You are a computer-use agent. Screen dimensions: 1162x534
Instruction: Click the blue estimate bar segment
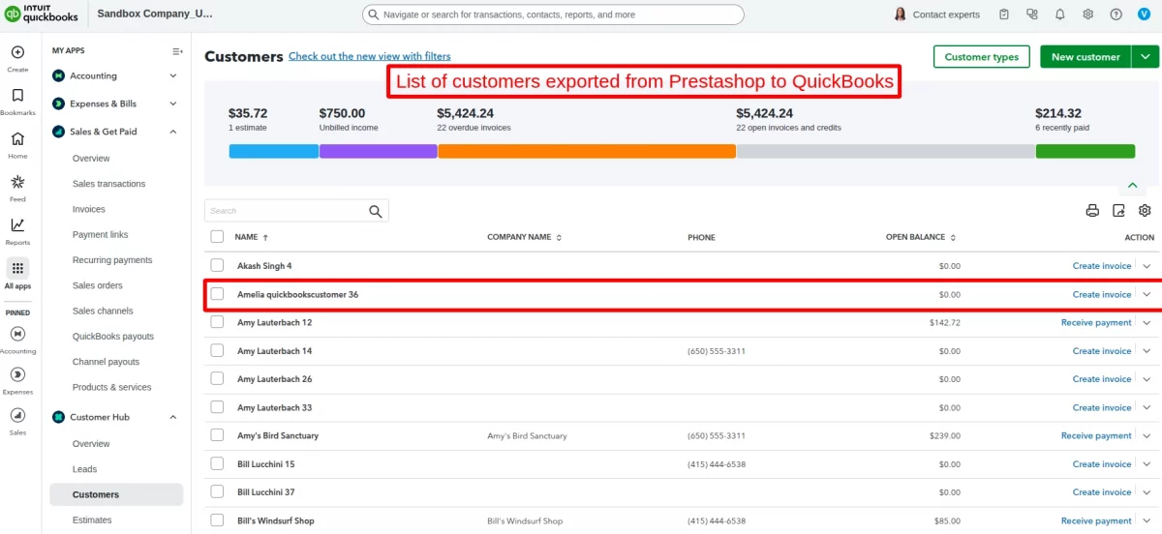(x=274, y=151)
